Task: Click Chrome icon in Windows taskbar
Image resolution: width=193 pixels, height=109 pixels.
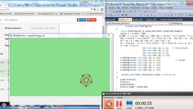Action: [x=51, y=107]
